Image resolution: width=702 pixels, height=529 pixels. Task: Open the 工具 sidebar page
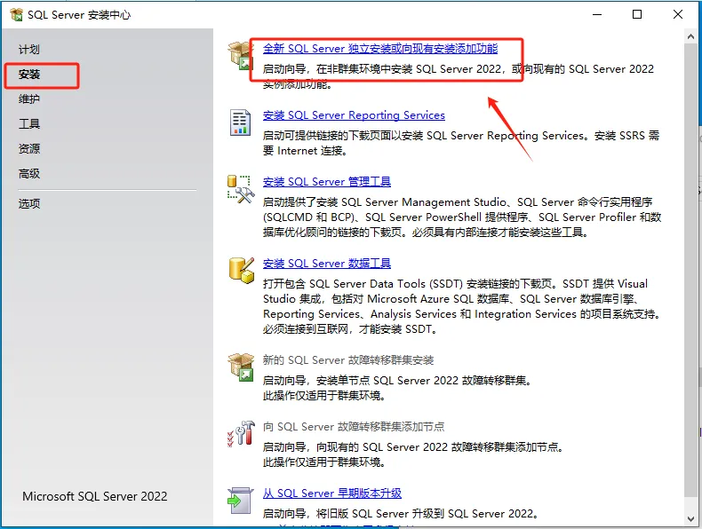29,124
